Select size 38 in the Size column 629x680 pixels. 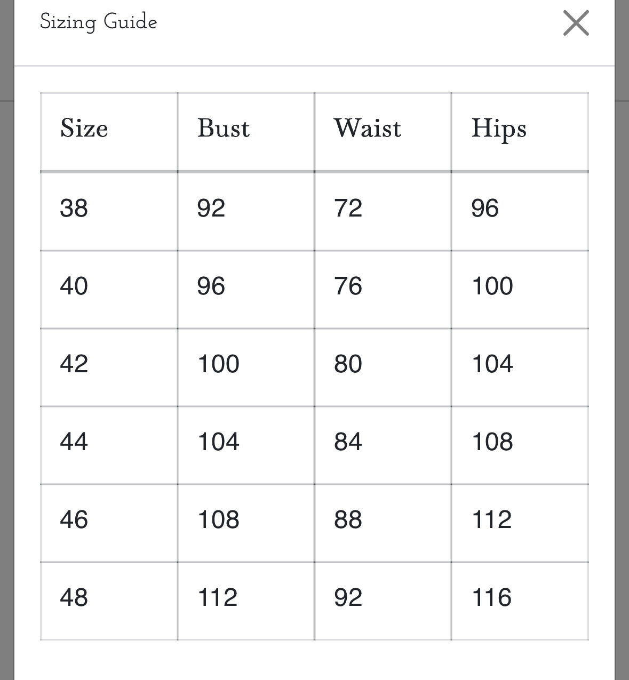[74, 208]
